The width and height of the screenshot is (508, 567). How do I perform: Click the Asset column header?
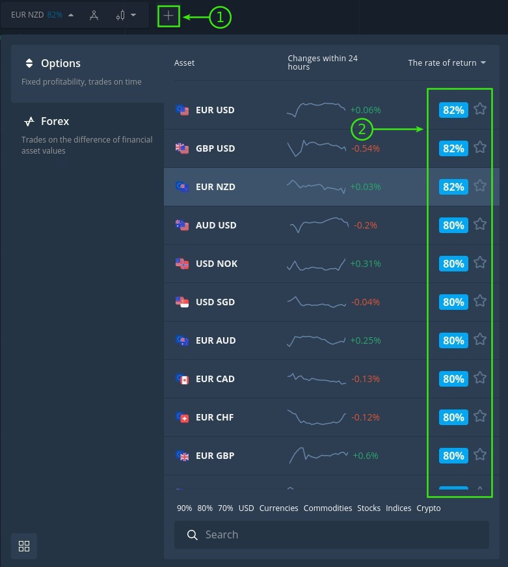[184, 63]
